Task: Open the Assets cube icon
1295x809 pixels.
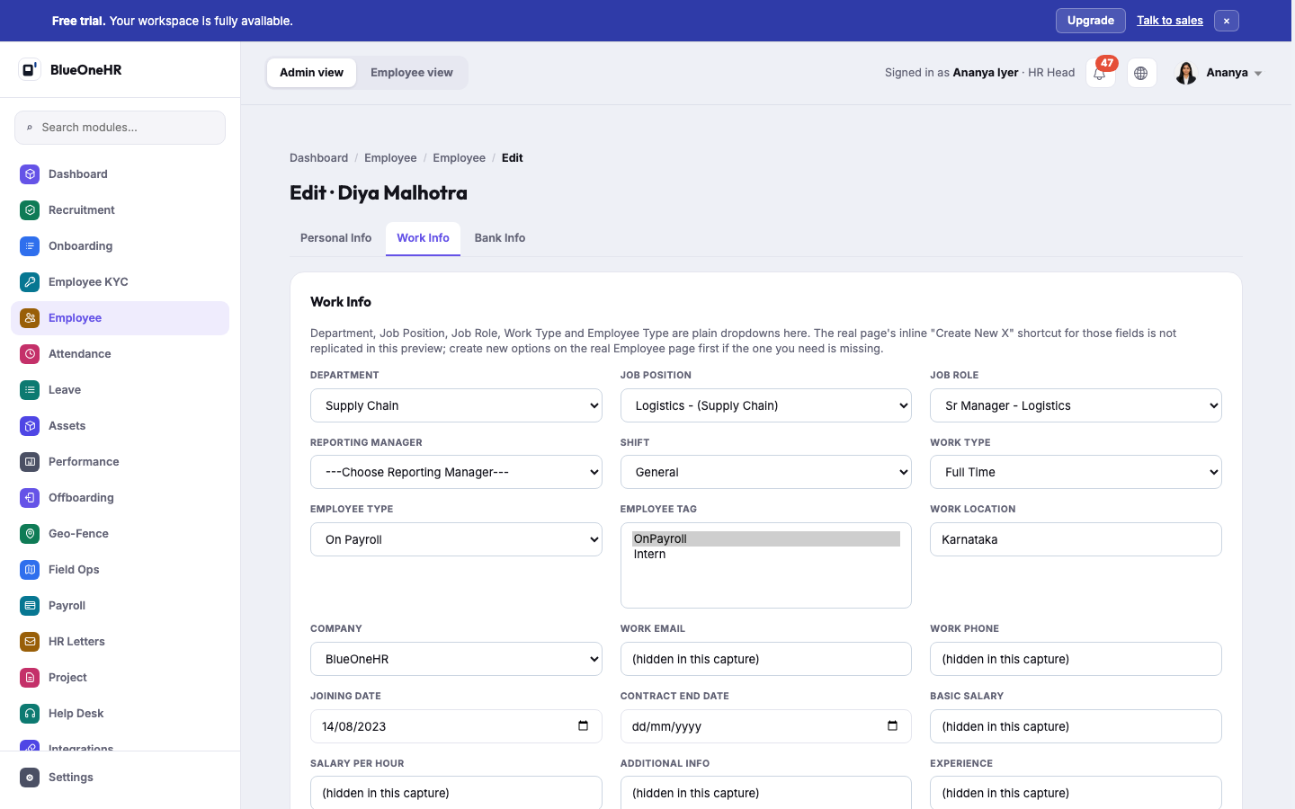Action: point(30,426)
